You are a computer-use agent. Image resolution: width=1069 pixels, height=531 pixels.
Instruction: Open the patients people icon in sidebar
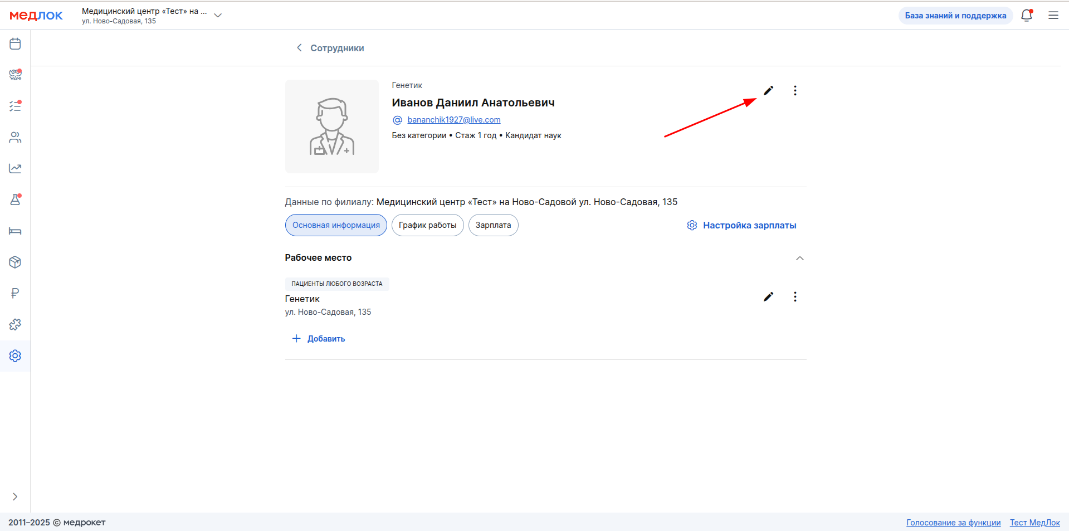point(15,138)
